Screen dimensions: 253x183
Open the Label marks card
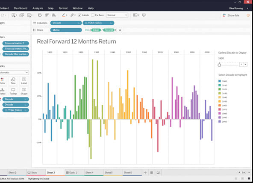click(24, 81)
